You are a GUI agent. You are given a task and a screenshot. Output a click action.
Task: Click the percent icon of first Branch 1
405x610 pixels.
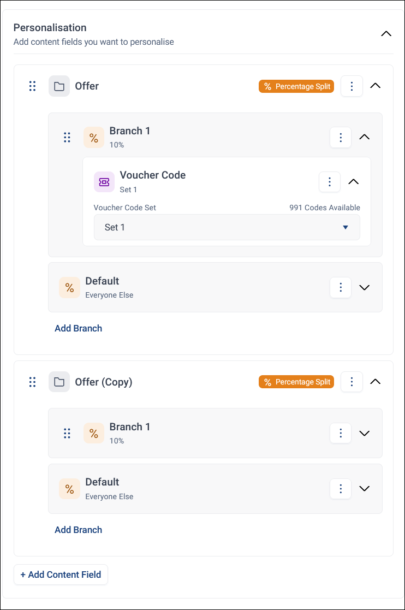(x=94, y=138)
